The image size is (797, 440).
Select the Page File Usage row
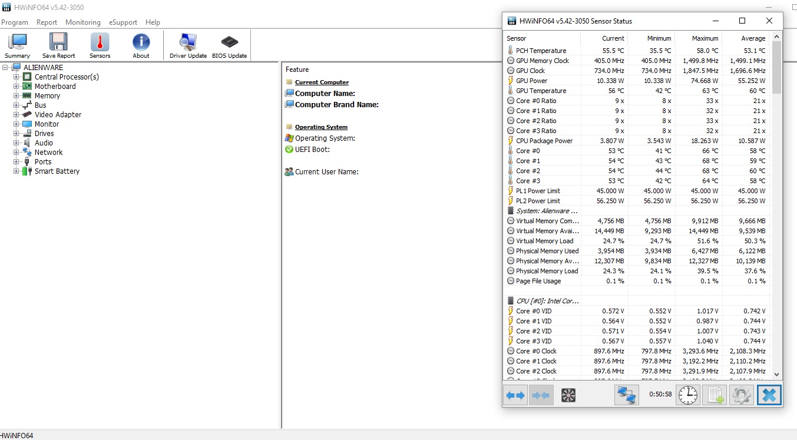pos(637,281)
